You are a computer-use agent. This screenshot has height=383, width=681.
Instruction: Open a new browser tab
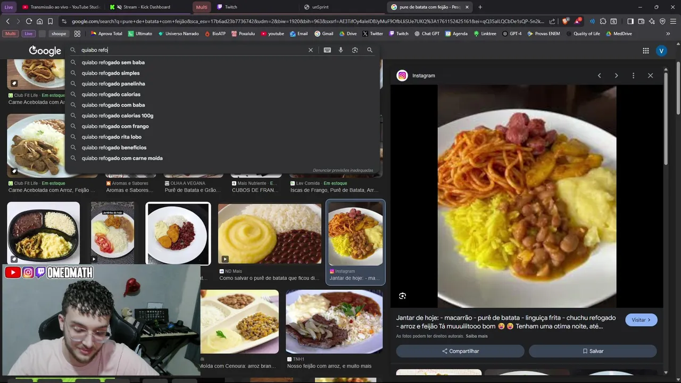click(x=480, y=7)
